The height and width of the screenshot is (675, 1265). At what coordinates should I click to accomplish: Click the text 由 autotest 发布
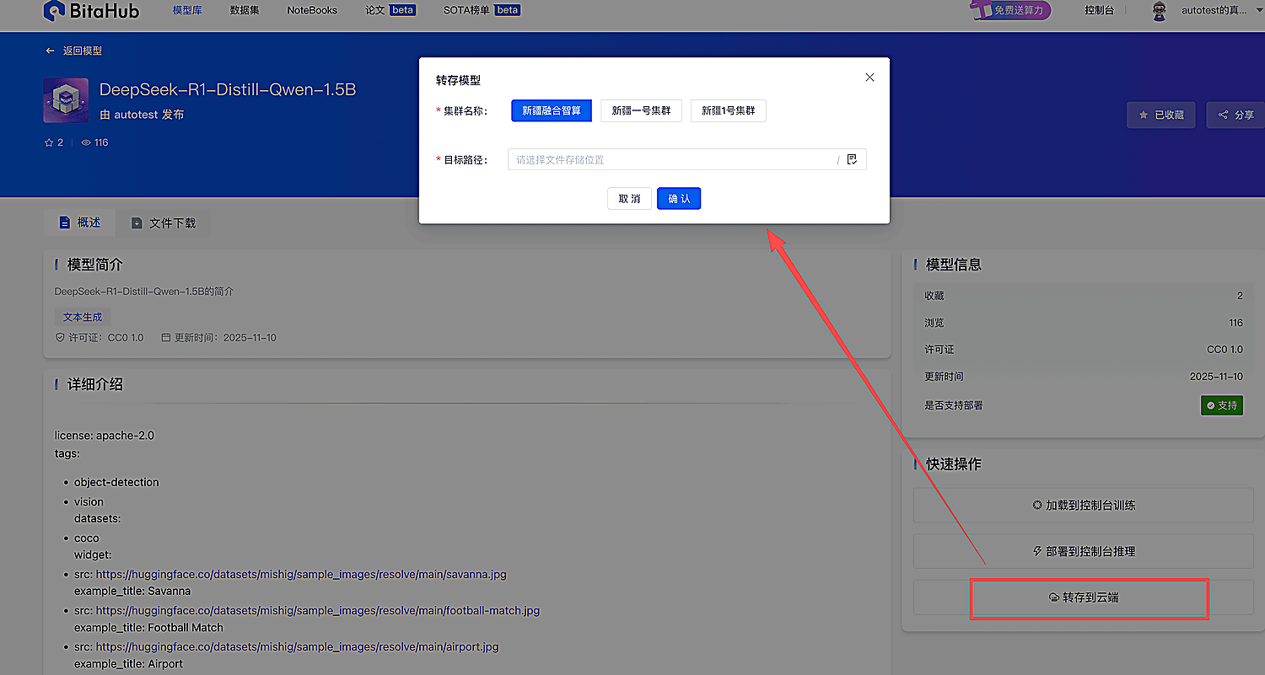tap(142, 115)
